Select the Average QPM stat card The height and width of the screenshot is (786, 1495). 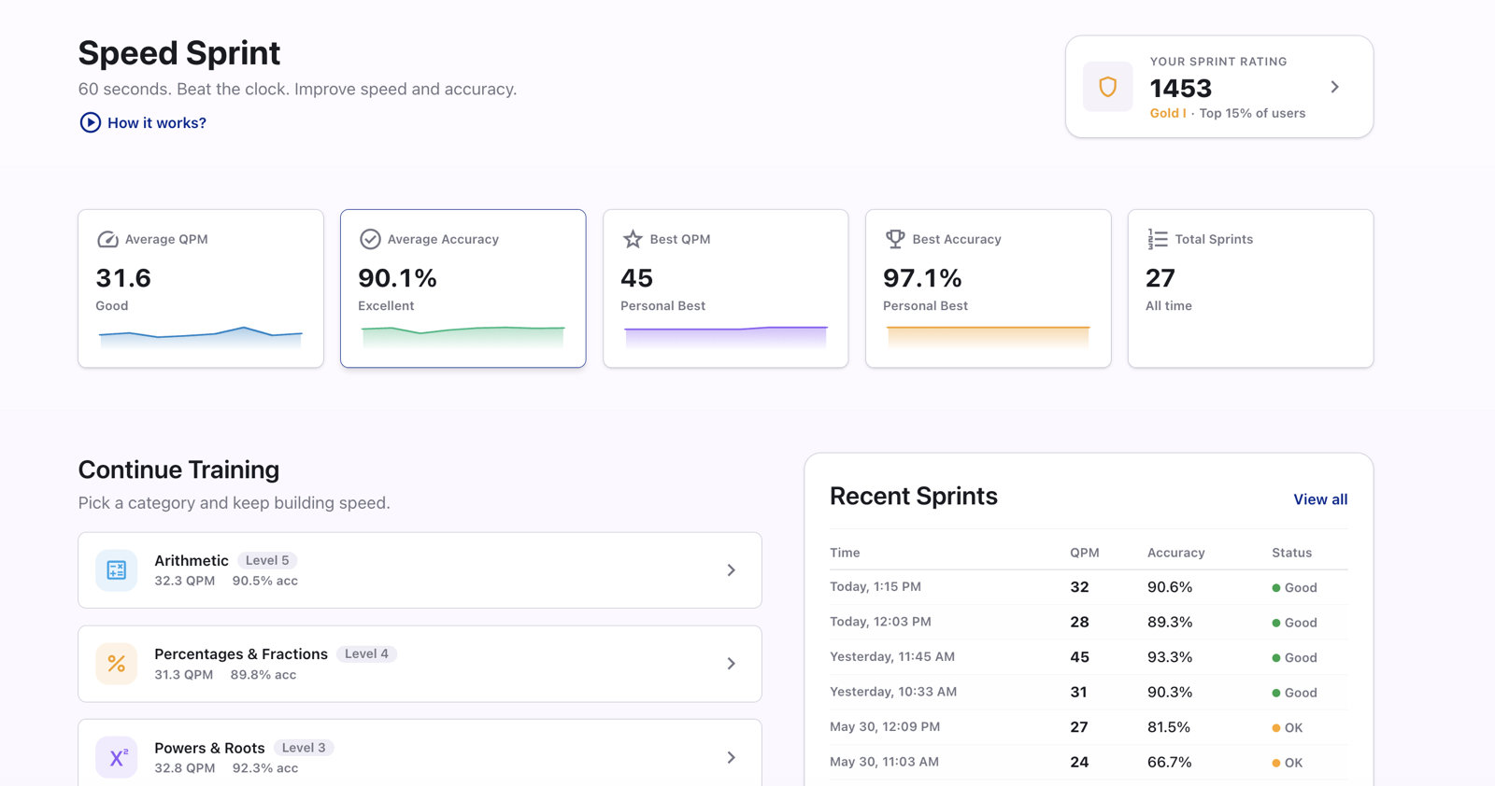201,288
